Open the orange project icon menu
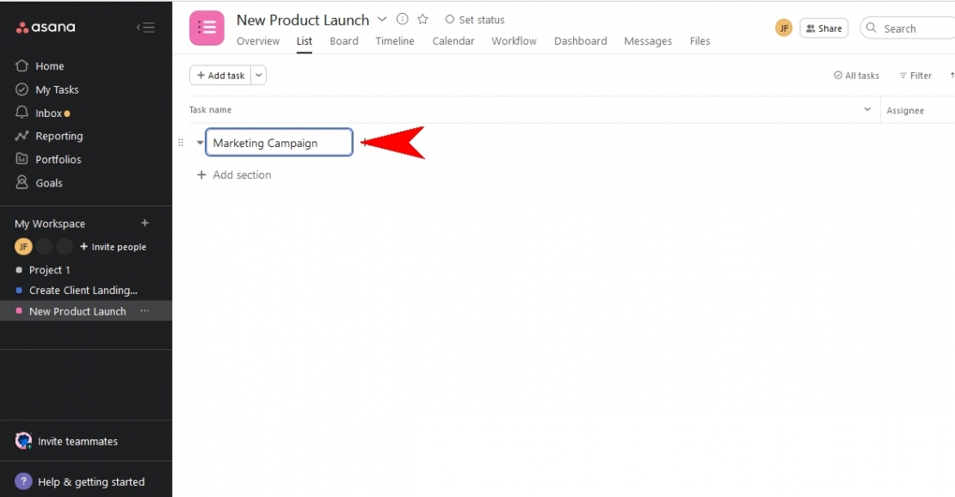Viewport: 955px width, 497px height. (x=206, y=28)
